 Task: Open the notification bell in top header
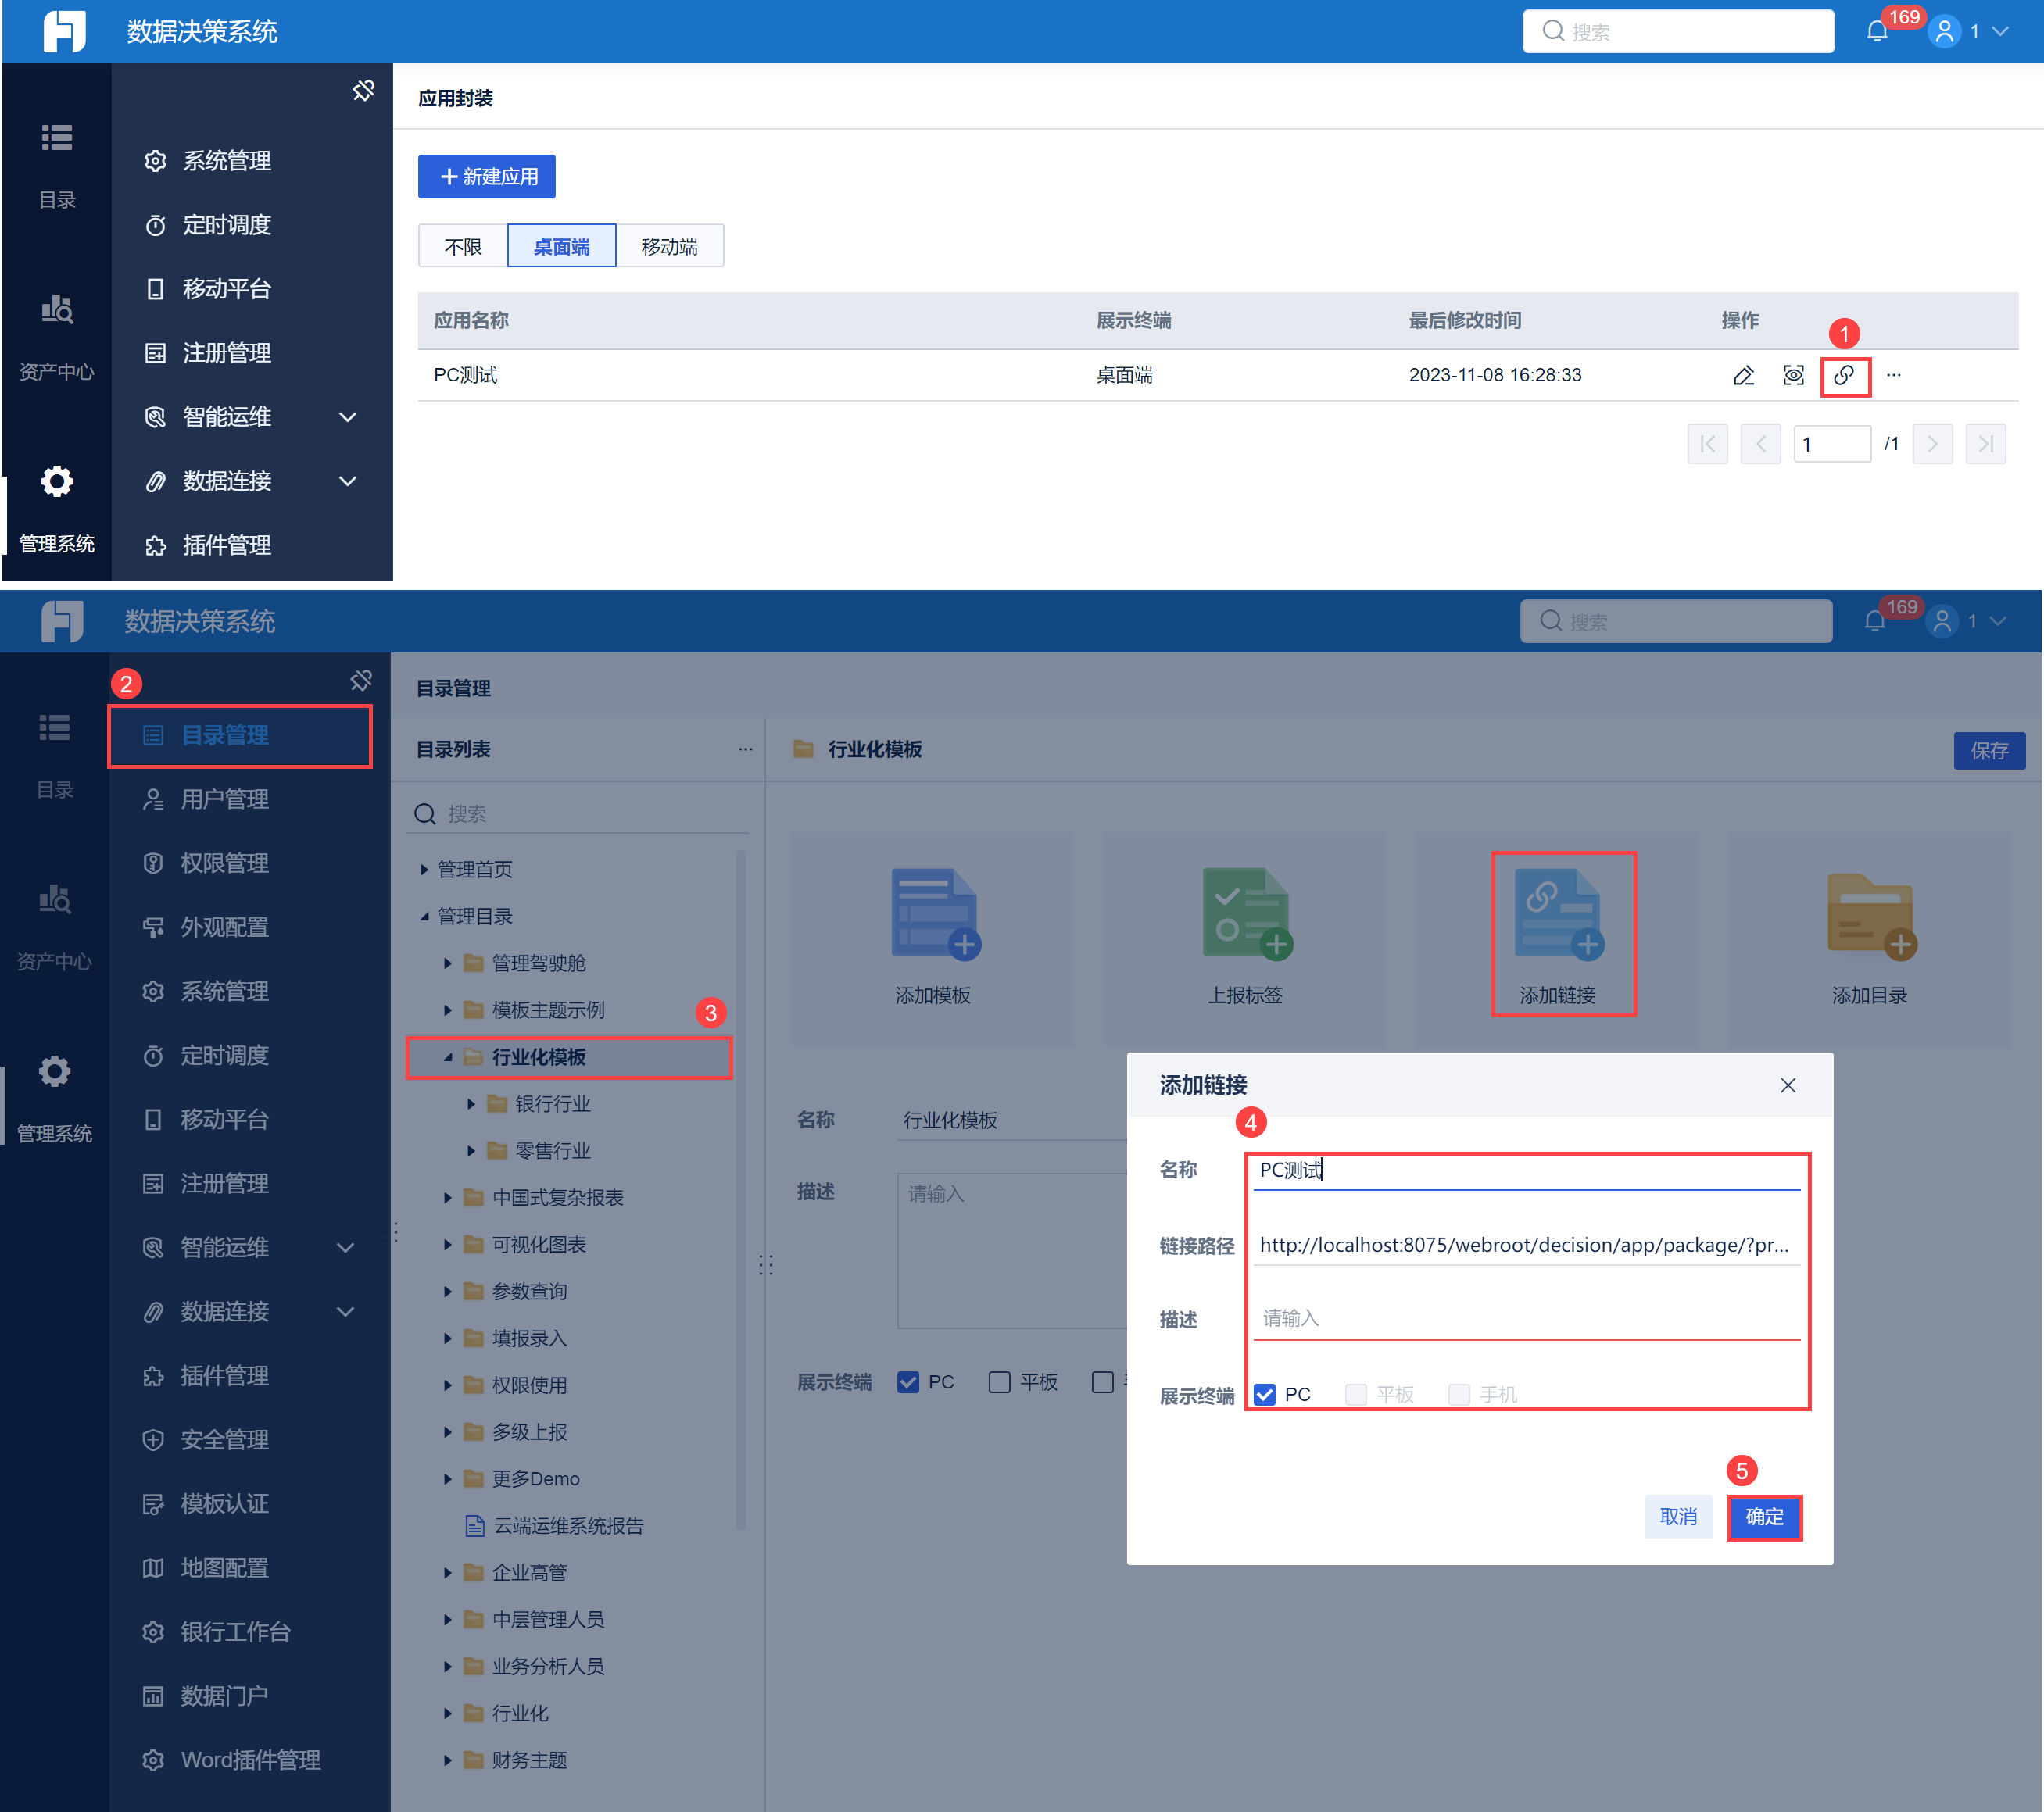tap(1876, 31)
